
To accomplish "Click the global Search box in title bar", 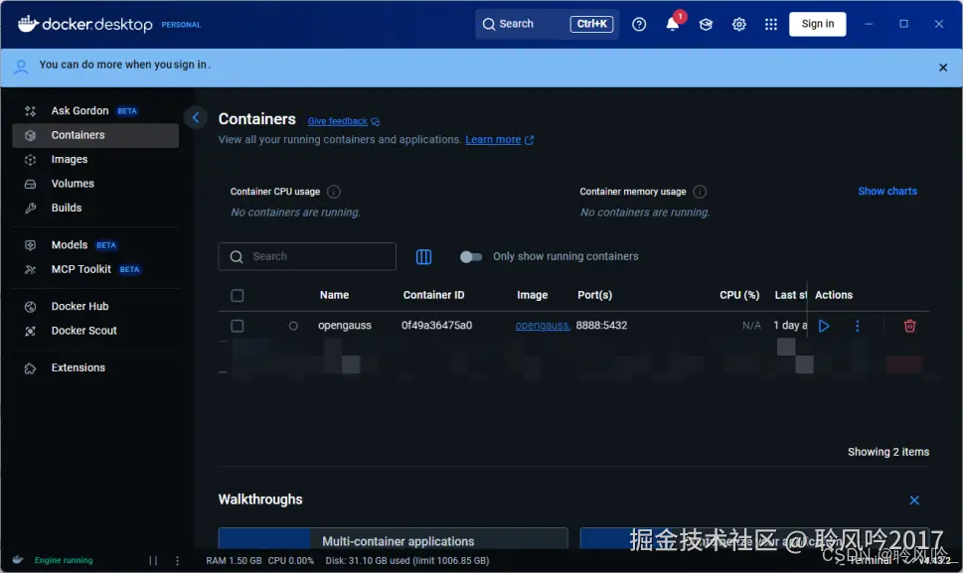I will coord(547,24).
